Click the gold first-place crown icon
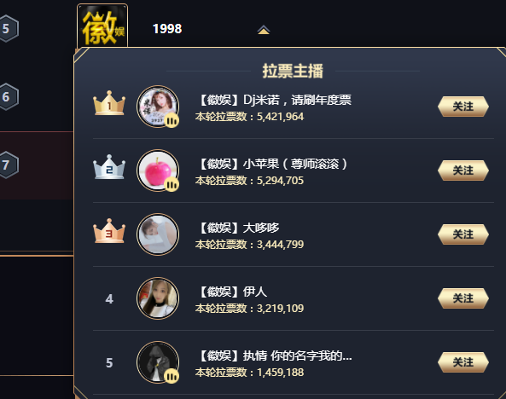506x399 pixels. click(x=109, y=103)
